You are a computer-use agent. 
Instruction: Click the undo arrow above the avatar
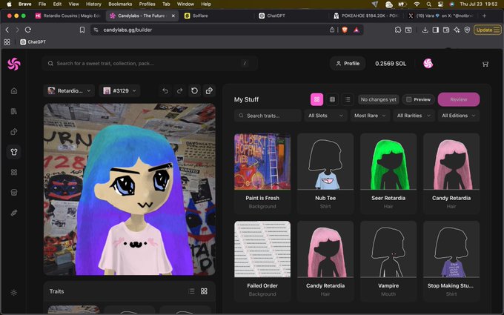tap(165, 91)
